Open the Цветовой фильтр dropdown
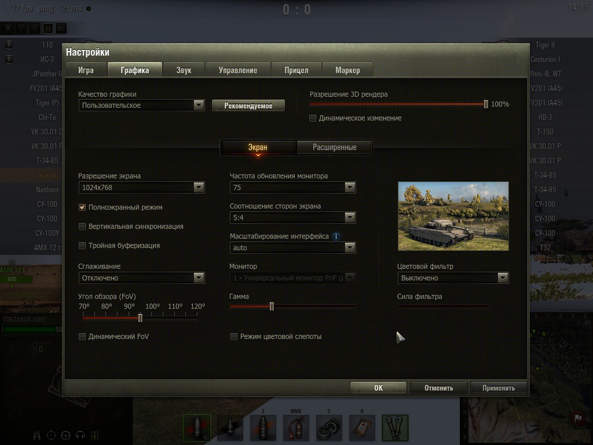 [453, 278]
